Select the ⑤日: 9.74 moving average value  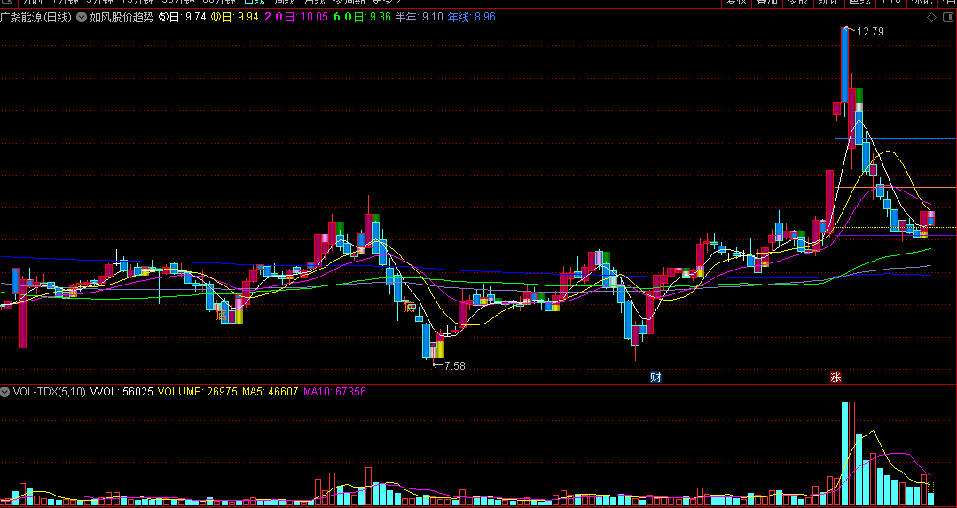182,17
